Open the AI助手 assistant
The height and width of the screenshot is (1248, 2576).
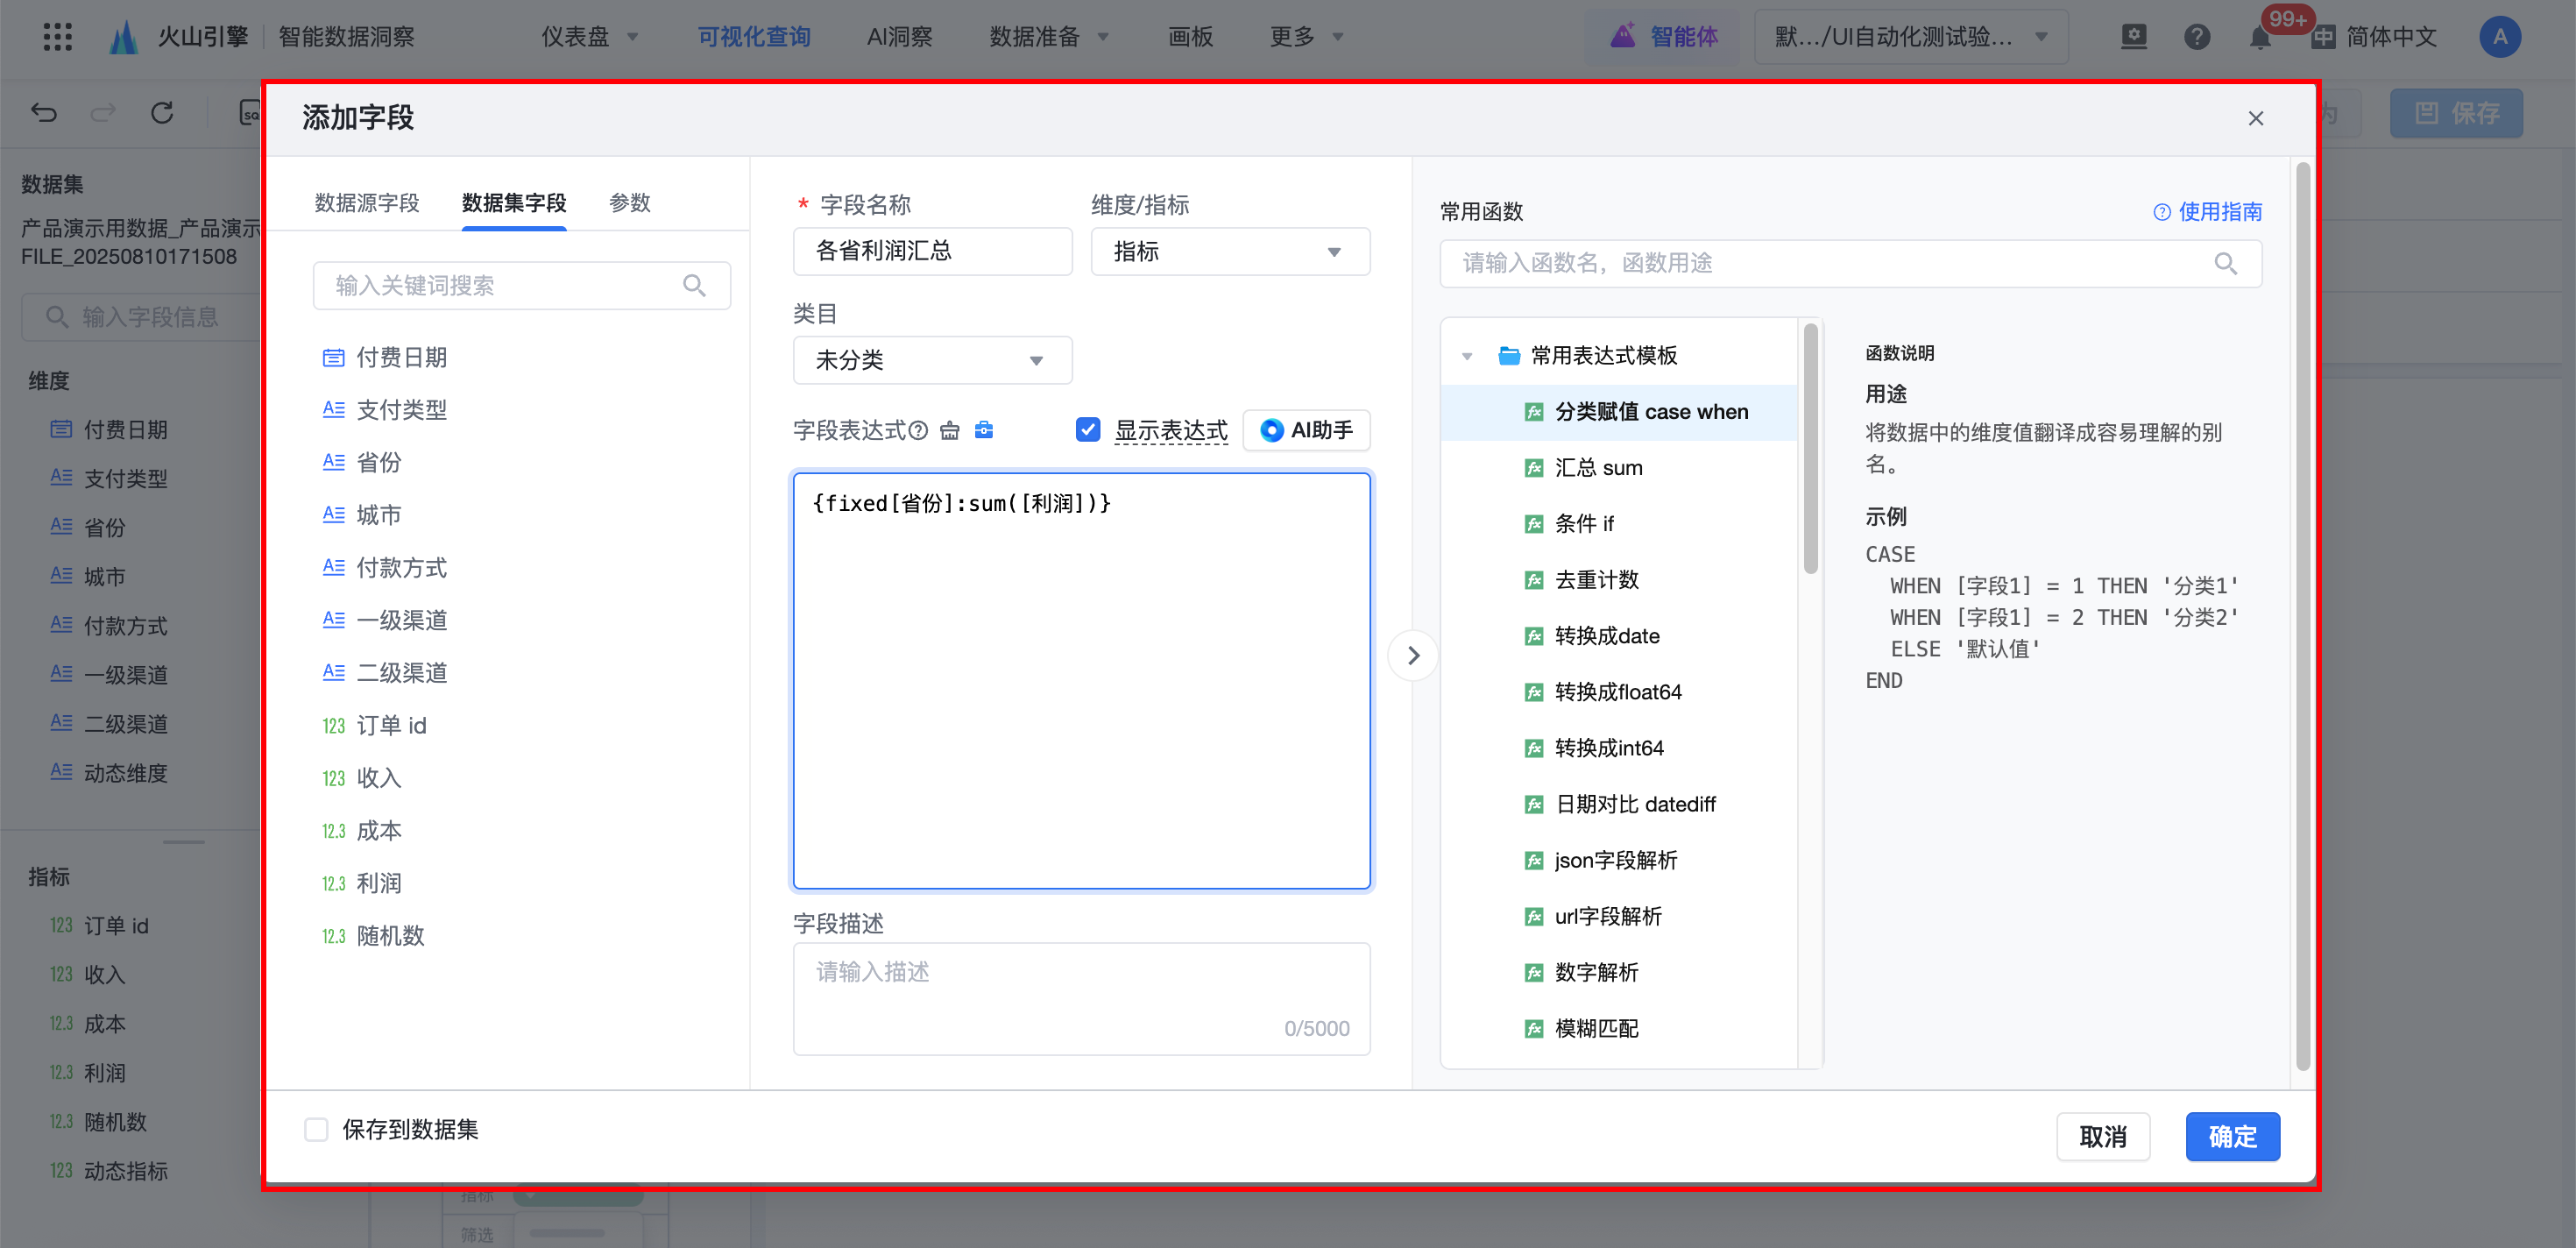pyautogui.click(x=1306, y=431)
